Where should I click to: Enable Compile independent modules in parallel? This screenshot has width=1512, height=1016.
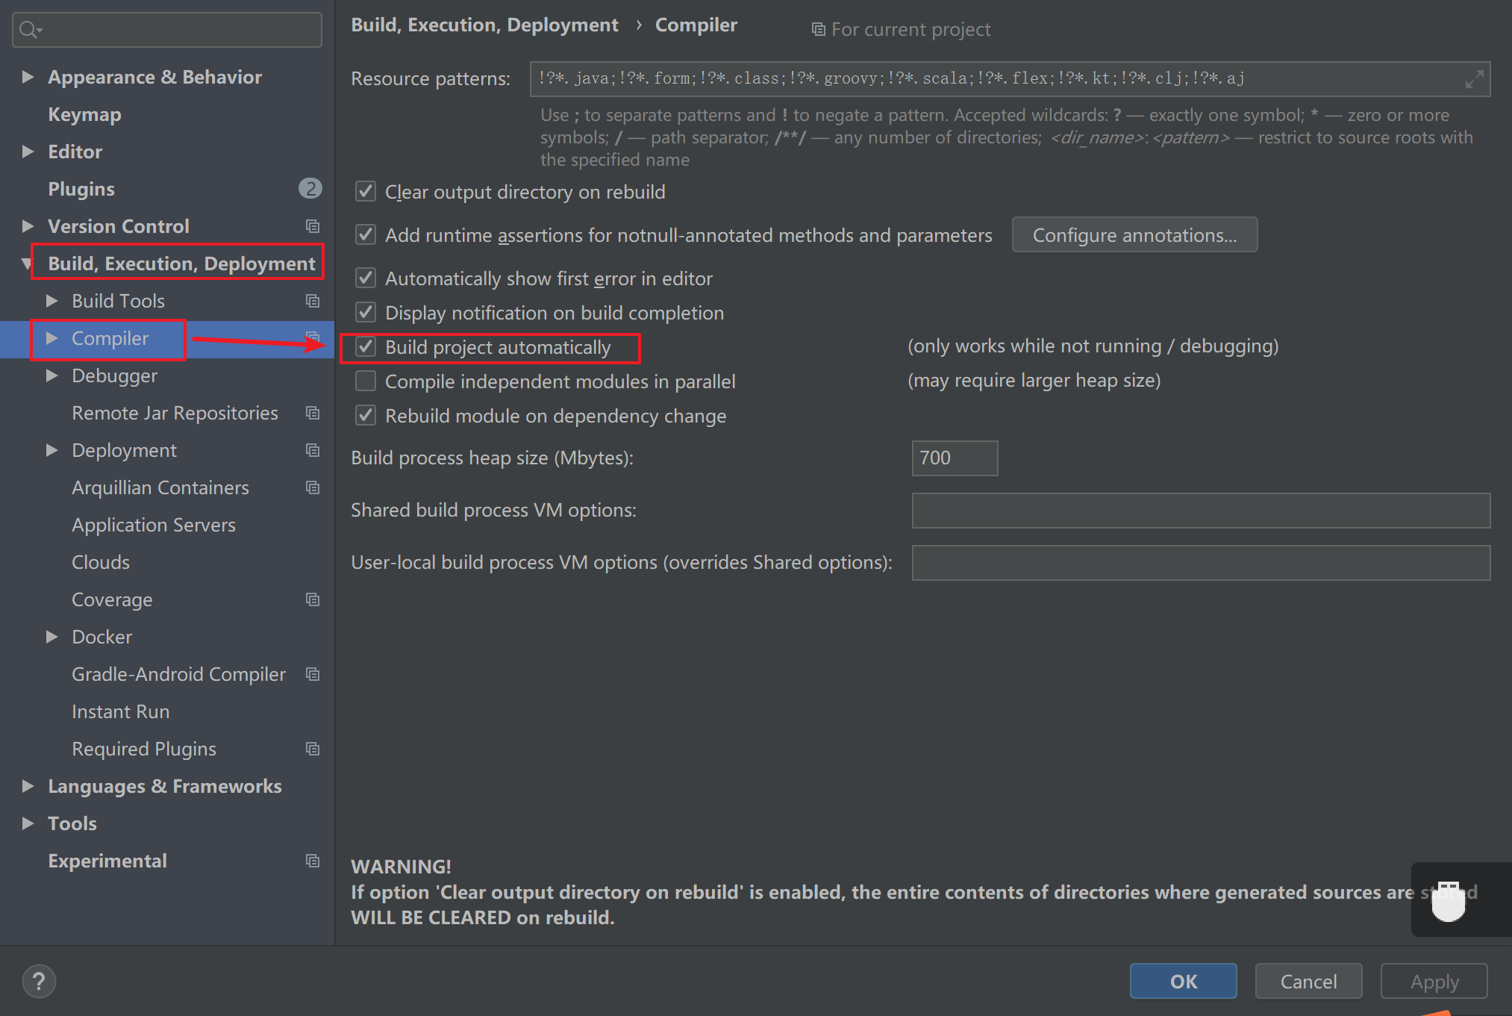pyautogui.click(x=366, y=381)
